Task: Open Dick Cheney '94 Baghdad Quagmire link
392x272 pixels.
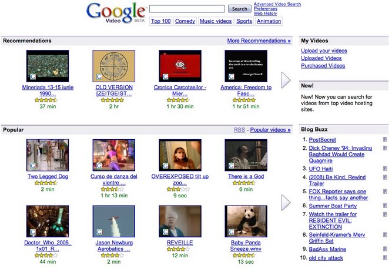Action: tap(340, 155)
